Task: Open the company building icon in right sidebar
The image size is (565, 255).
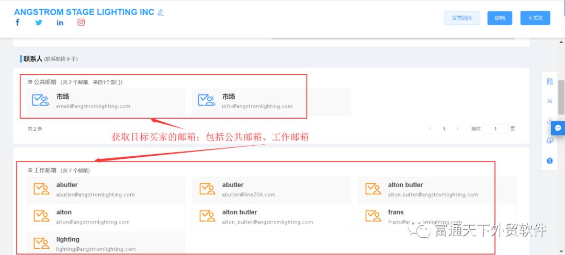Action: tap(549, 82)
